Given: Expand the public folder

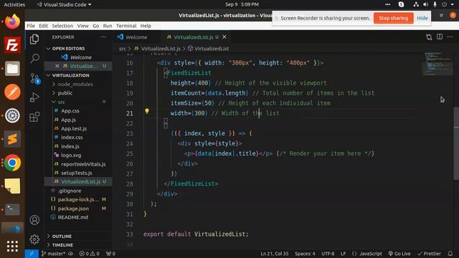Looking at the screenshot, I should pos(65,93).
